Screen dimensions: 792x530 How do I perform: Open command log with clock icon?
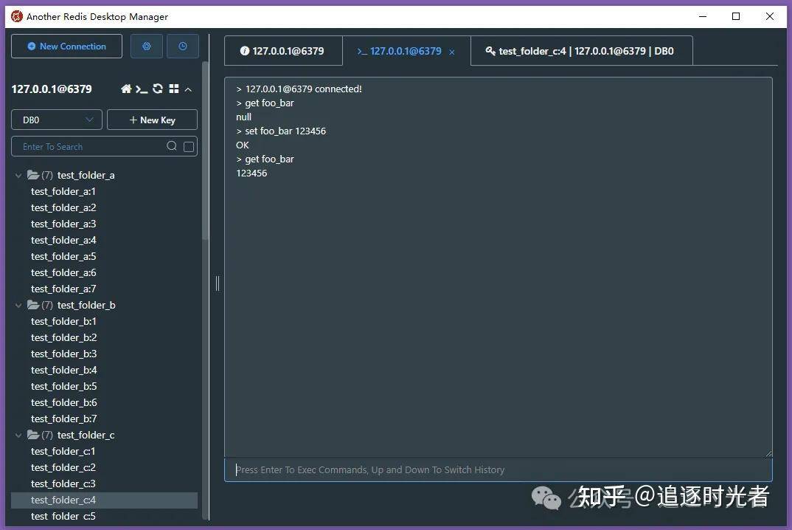click(x=183, y=46)
